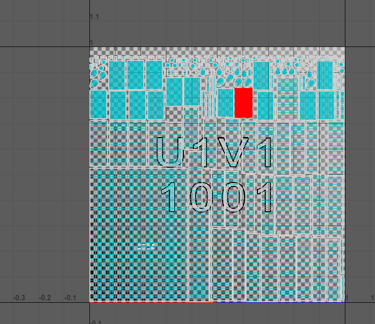Click the letter U in the U1V1 label
The image size is (375, 324).
click(170, 152)
